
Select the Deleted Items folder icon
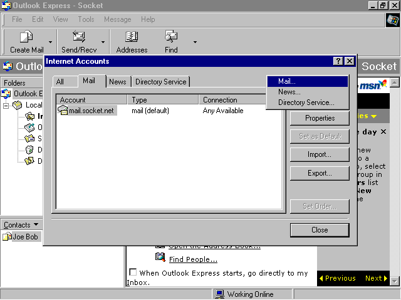tap(29, 150)
